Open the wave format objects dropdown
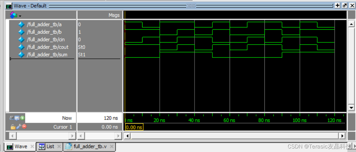356x152 pixels. coord(20,16)
